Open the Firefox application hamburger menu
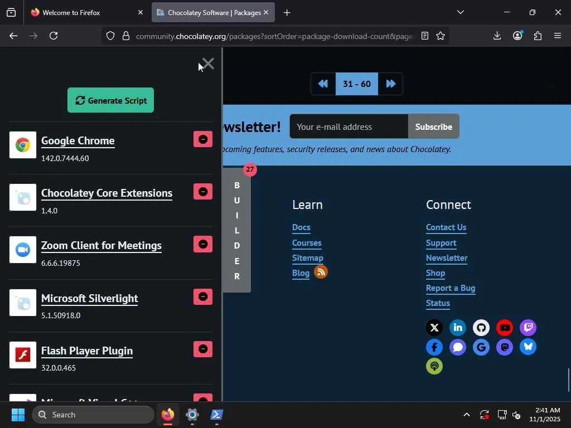This screenshot has height=428, width=571. [x=558, y=36]
